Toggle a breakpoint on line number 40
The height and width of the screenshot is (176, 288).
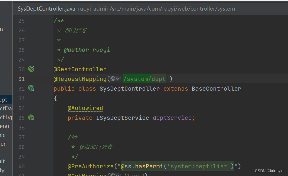point(21,166)
